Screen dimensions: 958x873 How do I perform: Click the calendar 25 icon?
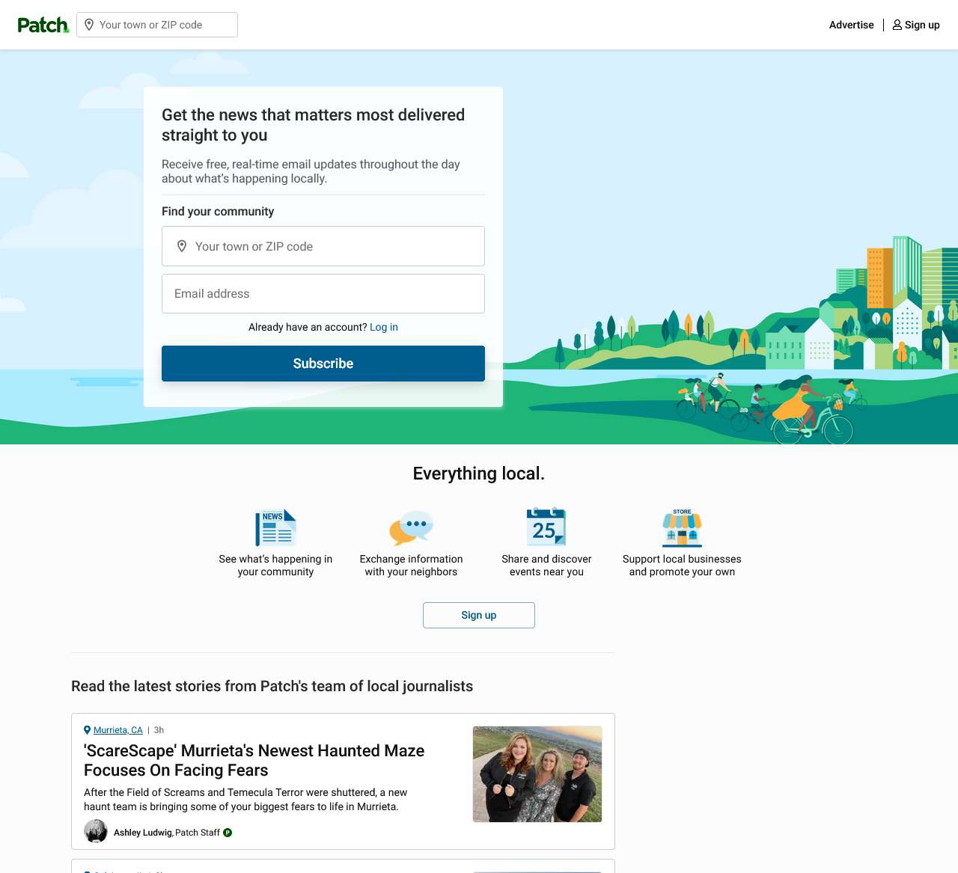[546, 527]
